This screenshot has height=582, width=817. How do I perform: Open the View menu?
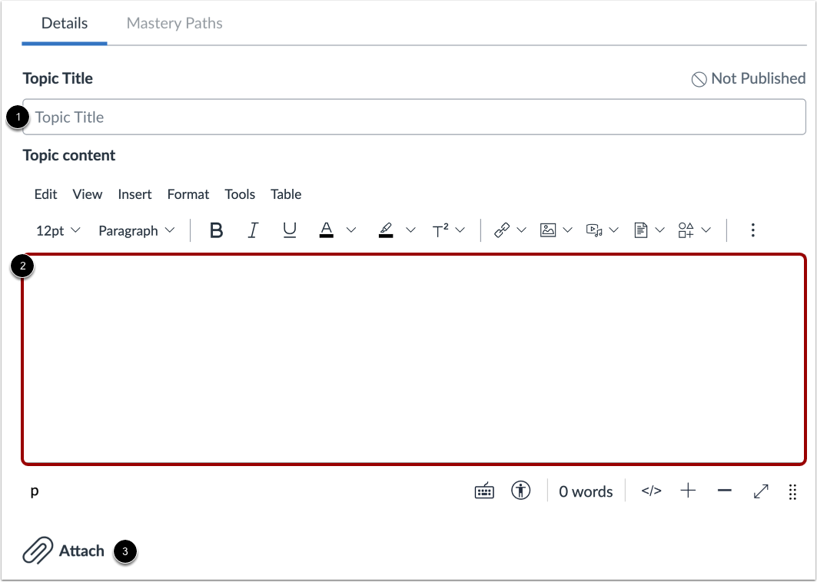pos(87,194)
